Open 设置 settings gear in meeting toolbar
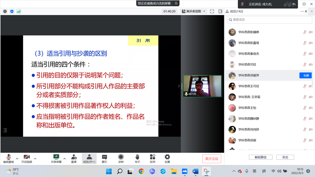The width and height of the screenshot is (315, 177). 167,158
